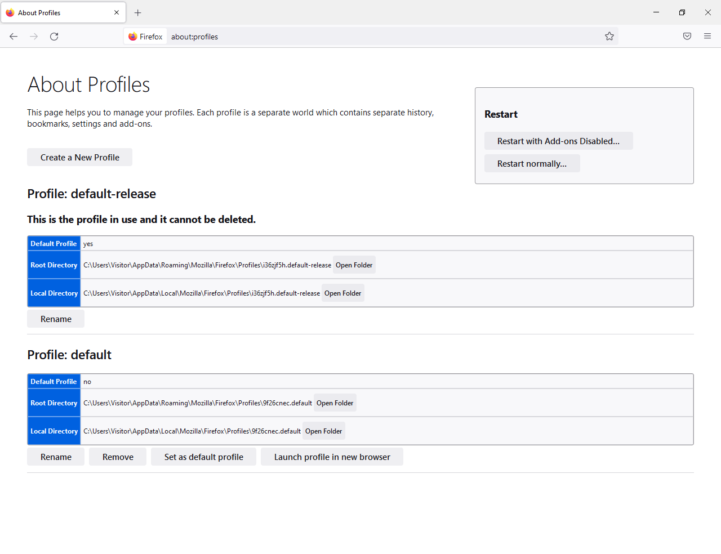Launch profile in new browser

(332, 457)
